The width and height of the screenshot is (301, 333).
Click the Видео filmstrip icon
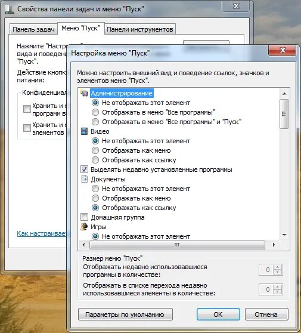point(84,131)
